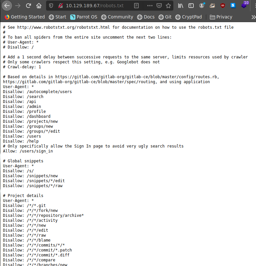Open the Firefox account icon
The image size is (256, 266).
tap(202, 6)
